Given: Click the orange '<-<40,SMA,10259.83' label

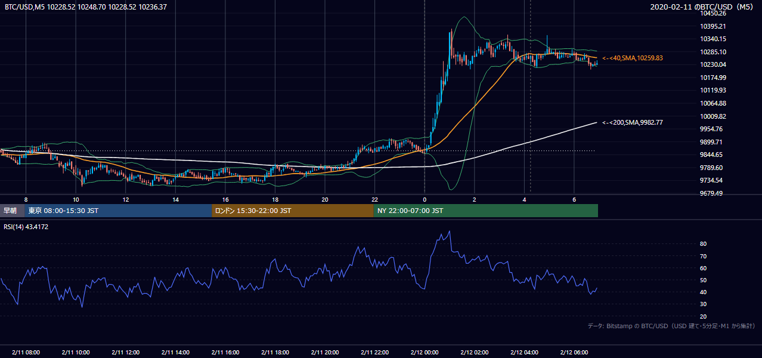Looking at the screenshot, I should click(633, 58).
